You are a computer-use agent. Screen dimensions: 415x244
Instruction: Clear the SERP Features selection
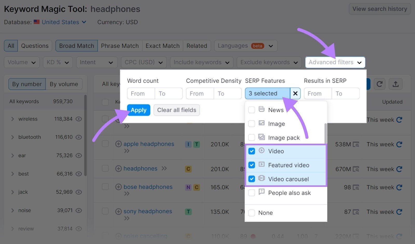point(295,94)
